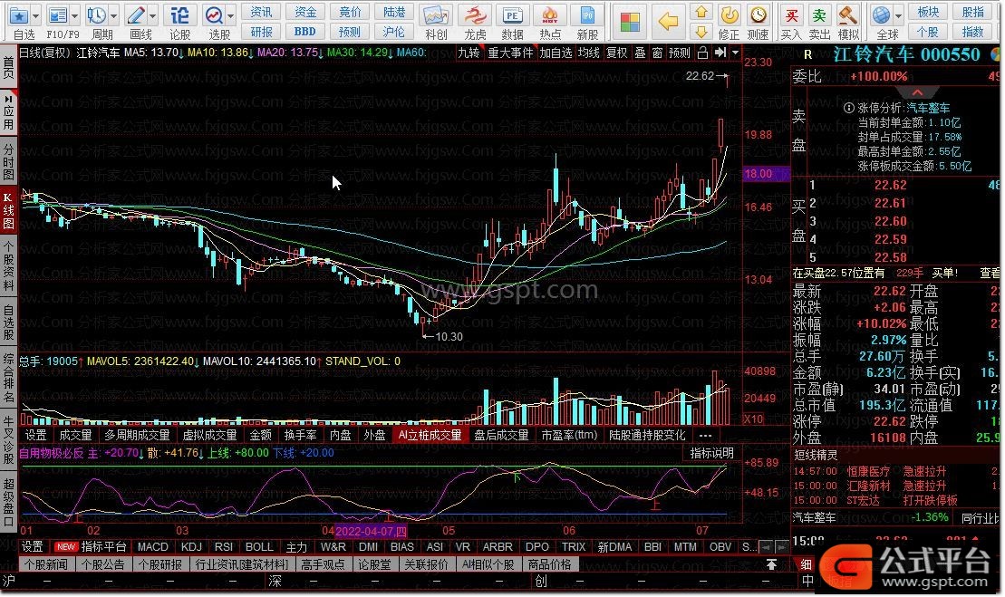Screen dimensions: 1005x597
Task: Expand the 自选 dropdown arrow
Action: click(35, 15)
